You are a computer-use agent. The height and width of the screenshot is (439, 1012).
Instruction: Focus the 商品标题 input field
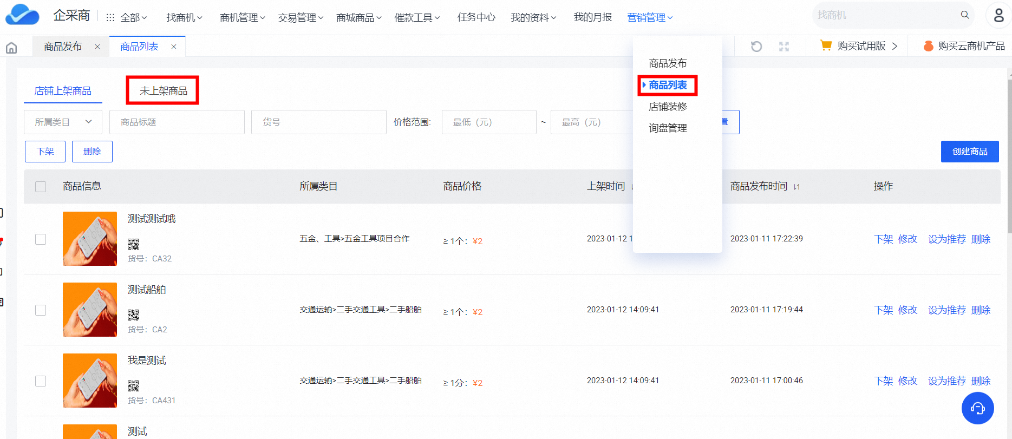(x=177, y=122)
